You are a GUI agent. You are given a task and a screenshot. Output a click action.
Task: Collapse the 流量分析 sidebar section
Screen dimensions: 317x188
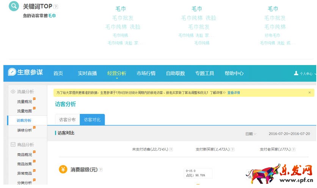click(22, 92)
